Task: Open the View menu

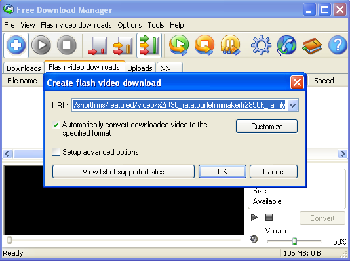Action: (x=28, y=25)
